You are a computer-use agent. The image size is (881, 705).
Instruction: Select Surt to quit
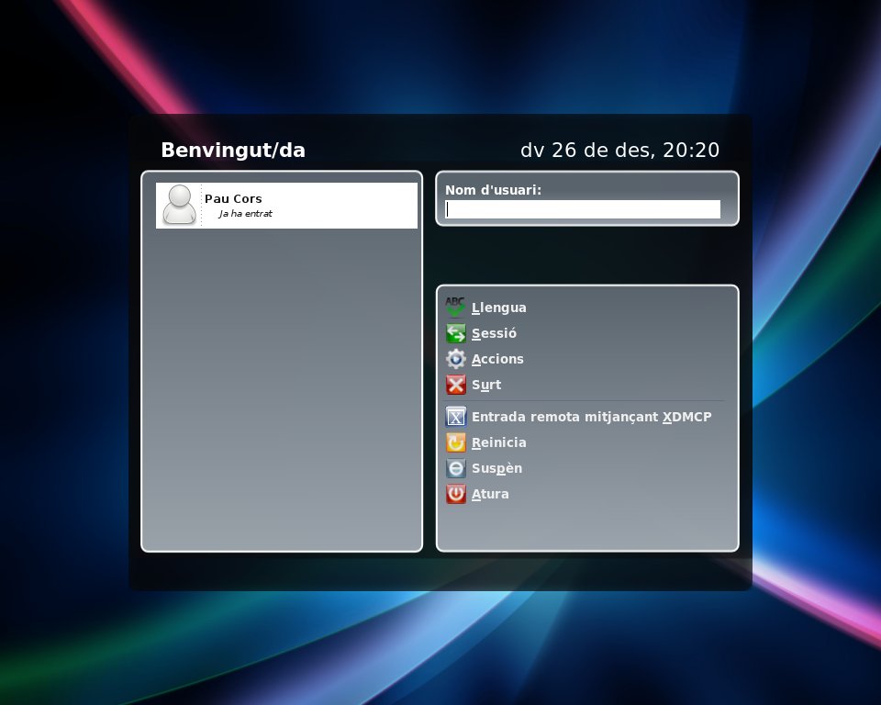click(486, 385)
